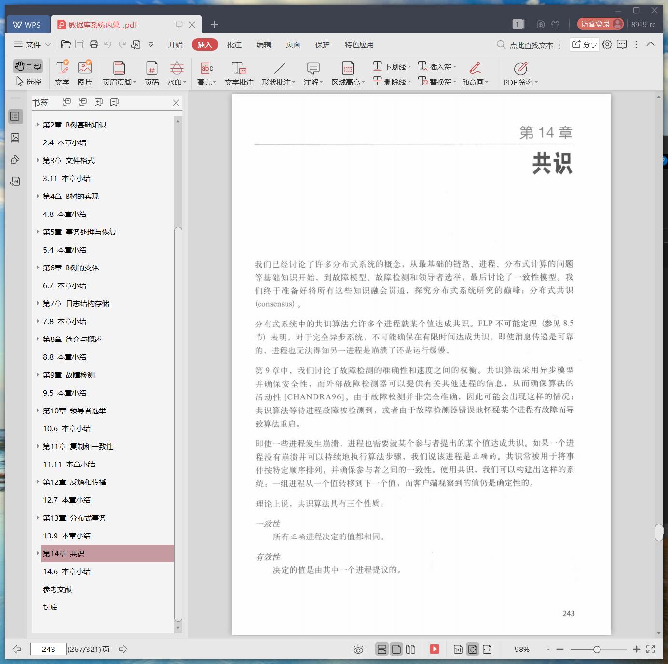
Task: Switch to the WPS home tab
Action: pos(27,25)
